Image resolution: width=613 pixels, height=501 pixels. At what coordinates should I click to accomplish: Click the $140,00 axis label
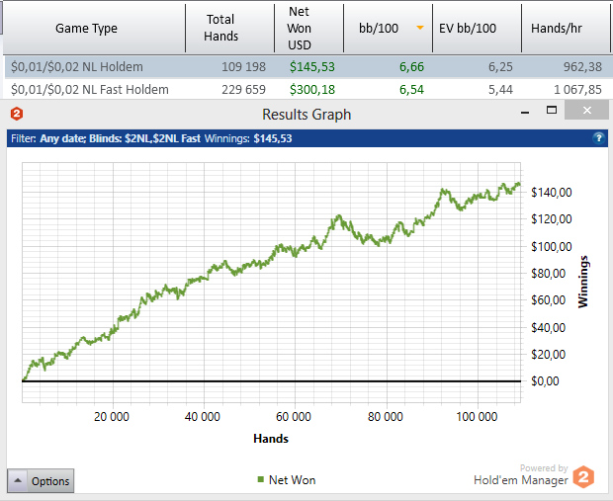tap(552, 193)
